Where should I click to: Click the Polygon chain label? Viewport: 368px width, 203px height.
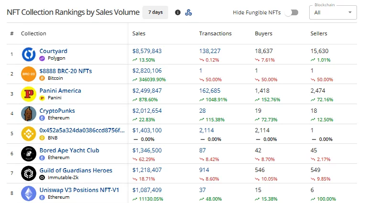56,58
